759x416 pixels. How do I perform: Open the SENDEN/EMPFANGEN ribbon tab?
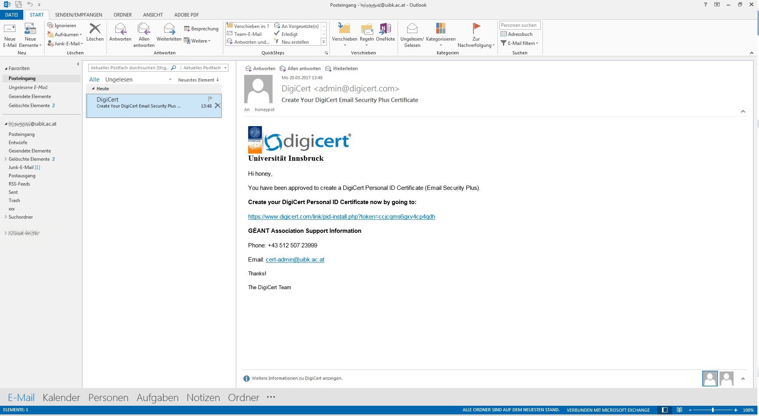[79, 15]
